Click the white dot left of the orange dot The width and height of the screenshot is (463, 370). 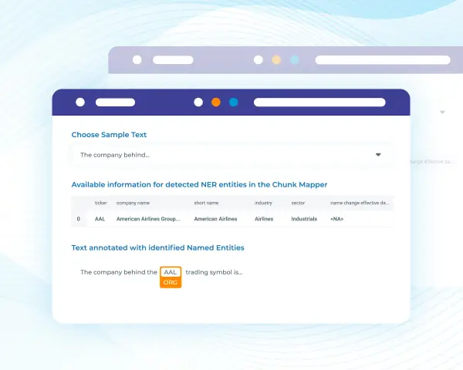(198, 102)
